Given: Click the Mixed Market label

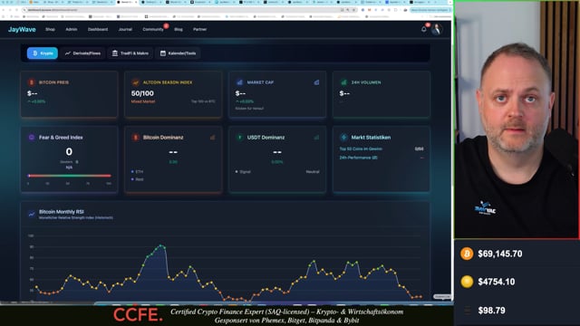Looking at the screenshot, I should [x=143, y=101].
